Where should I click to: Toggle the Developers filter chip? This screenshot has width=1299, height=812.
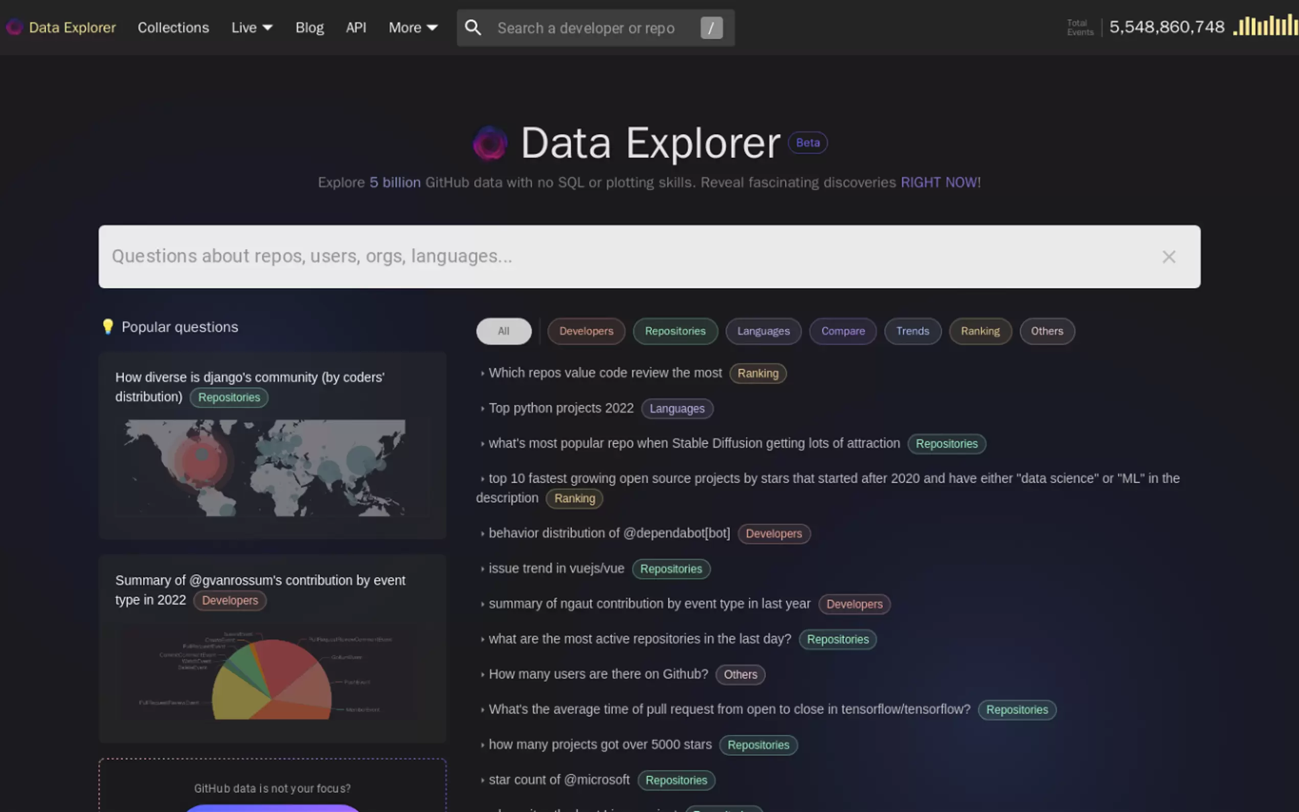point(586,331)
